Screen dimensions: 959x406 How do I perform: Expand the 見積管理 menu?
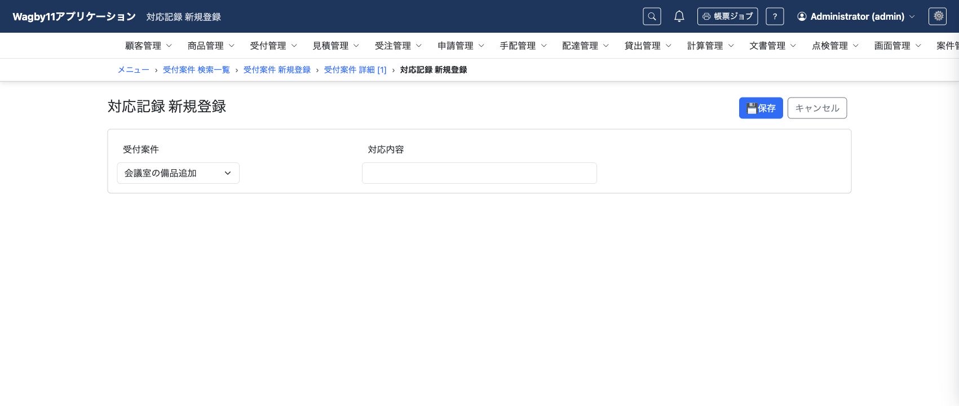click(x=336, y=46)
